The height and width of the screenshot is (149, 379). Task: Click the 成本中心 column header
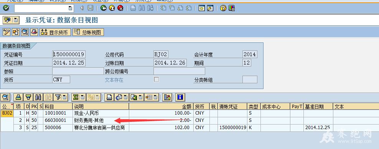pyautogui.click(x=275, y=106)
